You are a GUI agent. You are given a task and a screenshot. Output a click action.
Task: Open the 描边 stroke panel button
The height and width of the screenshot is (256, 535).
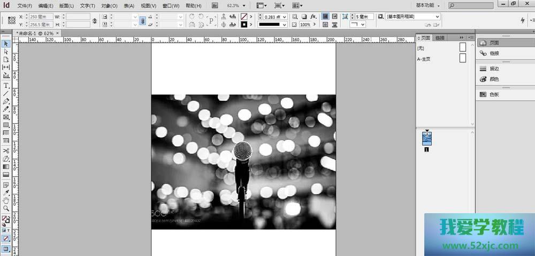[493, 69]
